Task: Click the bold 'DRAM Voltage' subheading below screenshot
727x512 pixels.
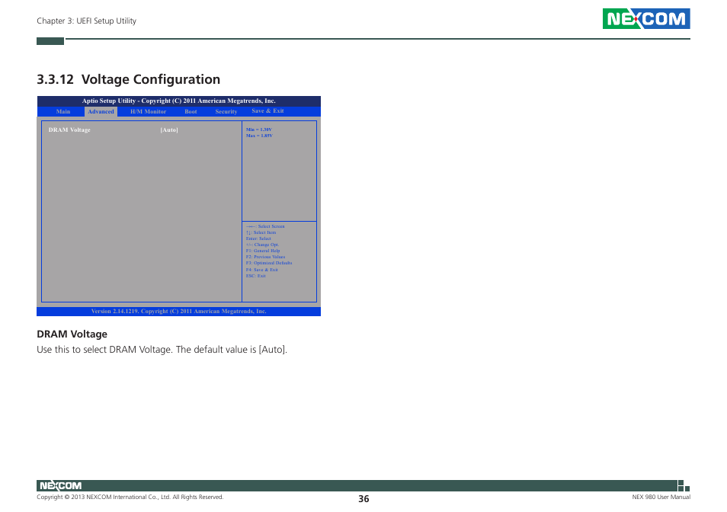Action: point(72,334)
